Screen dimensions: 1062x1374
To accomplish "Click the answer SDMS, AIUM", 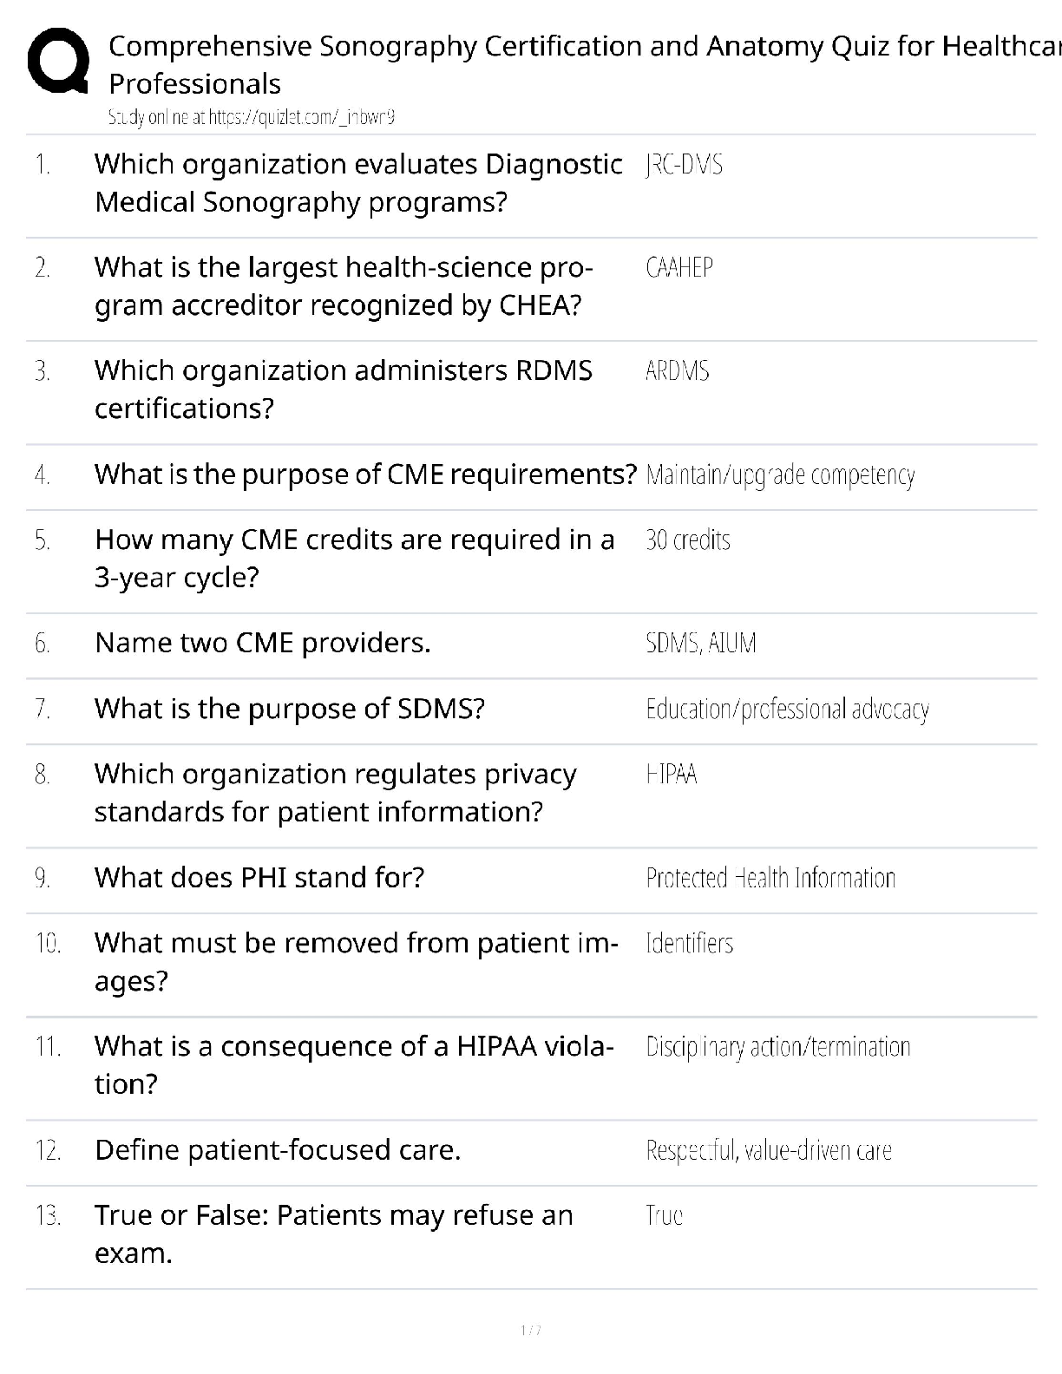I will [701, 643].
